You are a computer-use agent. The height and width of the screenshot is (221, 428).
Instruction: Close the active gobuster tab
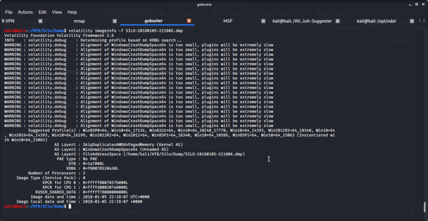[189, 20]
